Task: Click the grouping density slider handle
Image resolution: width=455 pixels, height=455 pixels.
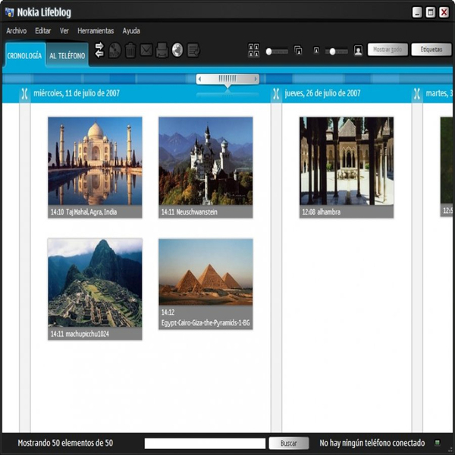Action: tap(268, 52)
